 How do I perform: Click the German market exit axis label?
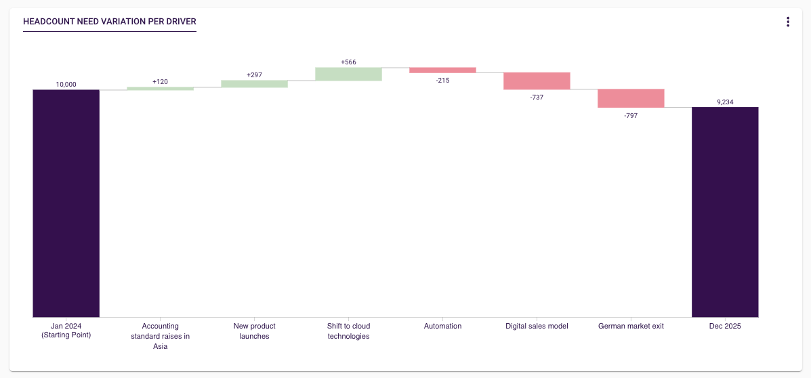pos(631,327)
